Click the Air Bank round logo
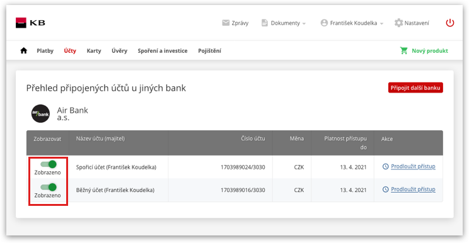The width and height of the screenshot is (469, 243). point(41,114)
